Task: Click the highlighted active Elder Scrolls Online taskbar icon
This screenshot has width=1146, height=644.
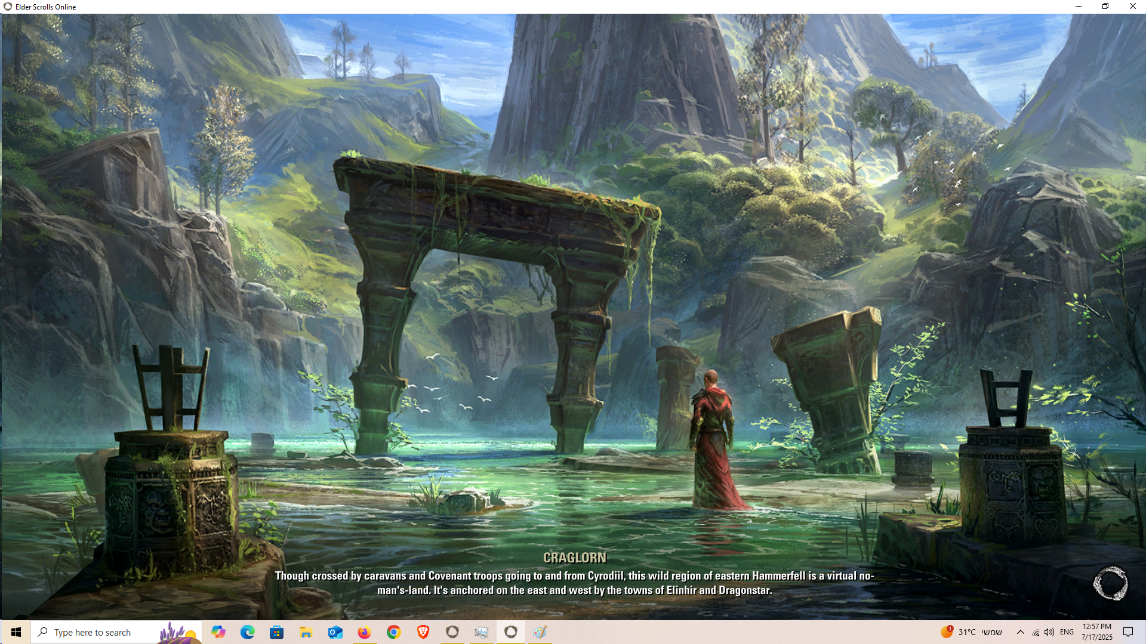Action: pos(511,632)
